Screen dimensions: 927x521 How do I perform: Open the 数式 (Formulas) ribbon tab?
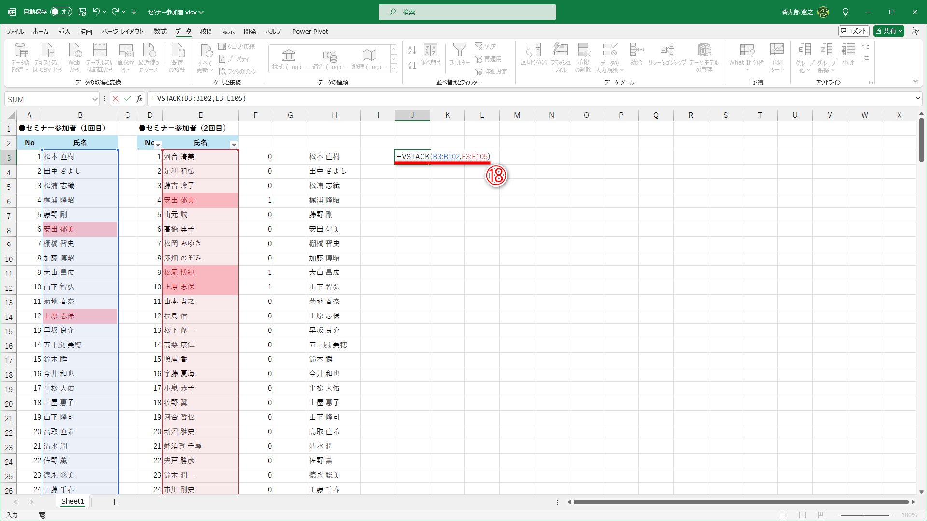[x=160, y=32]
